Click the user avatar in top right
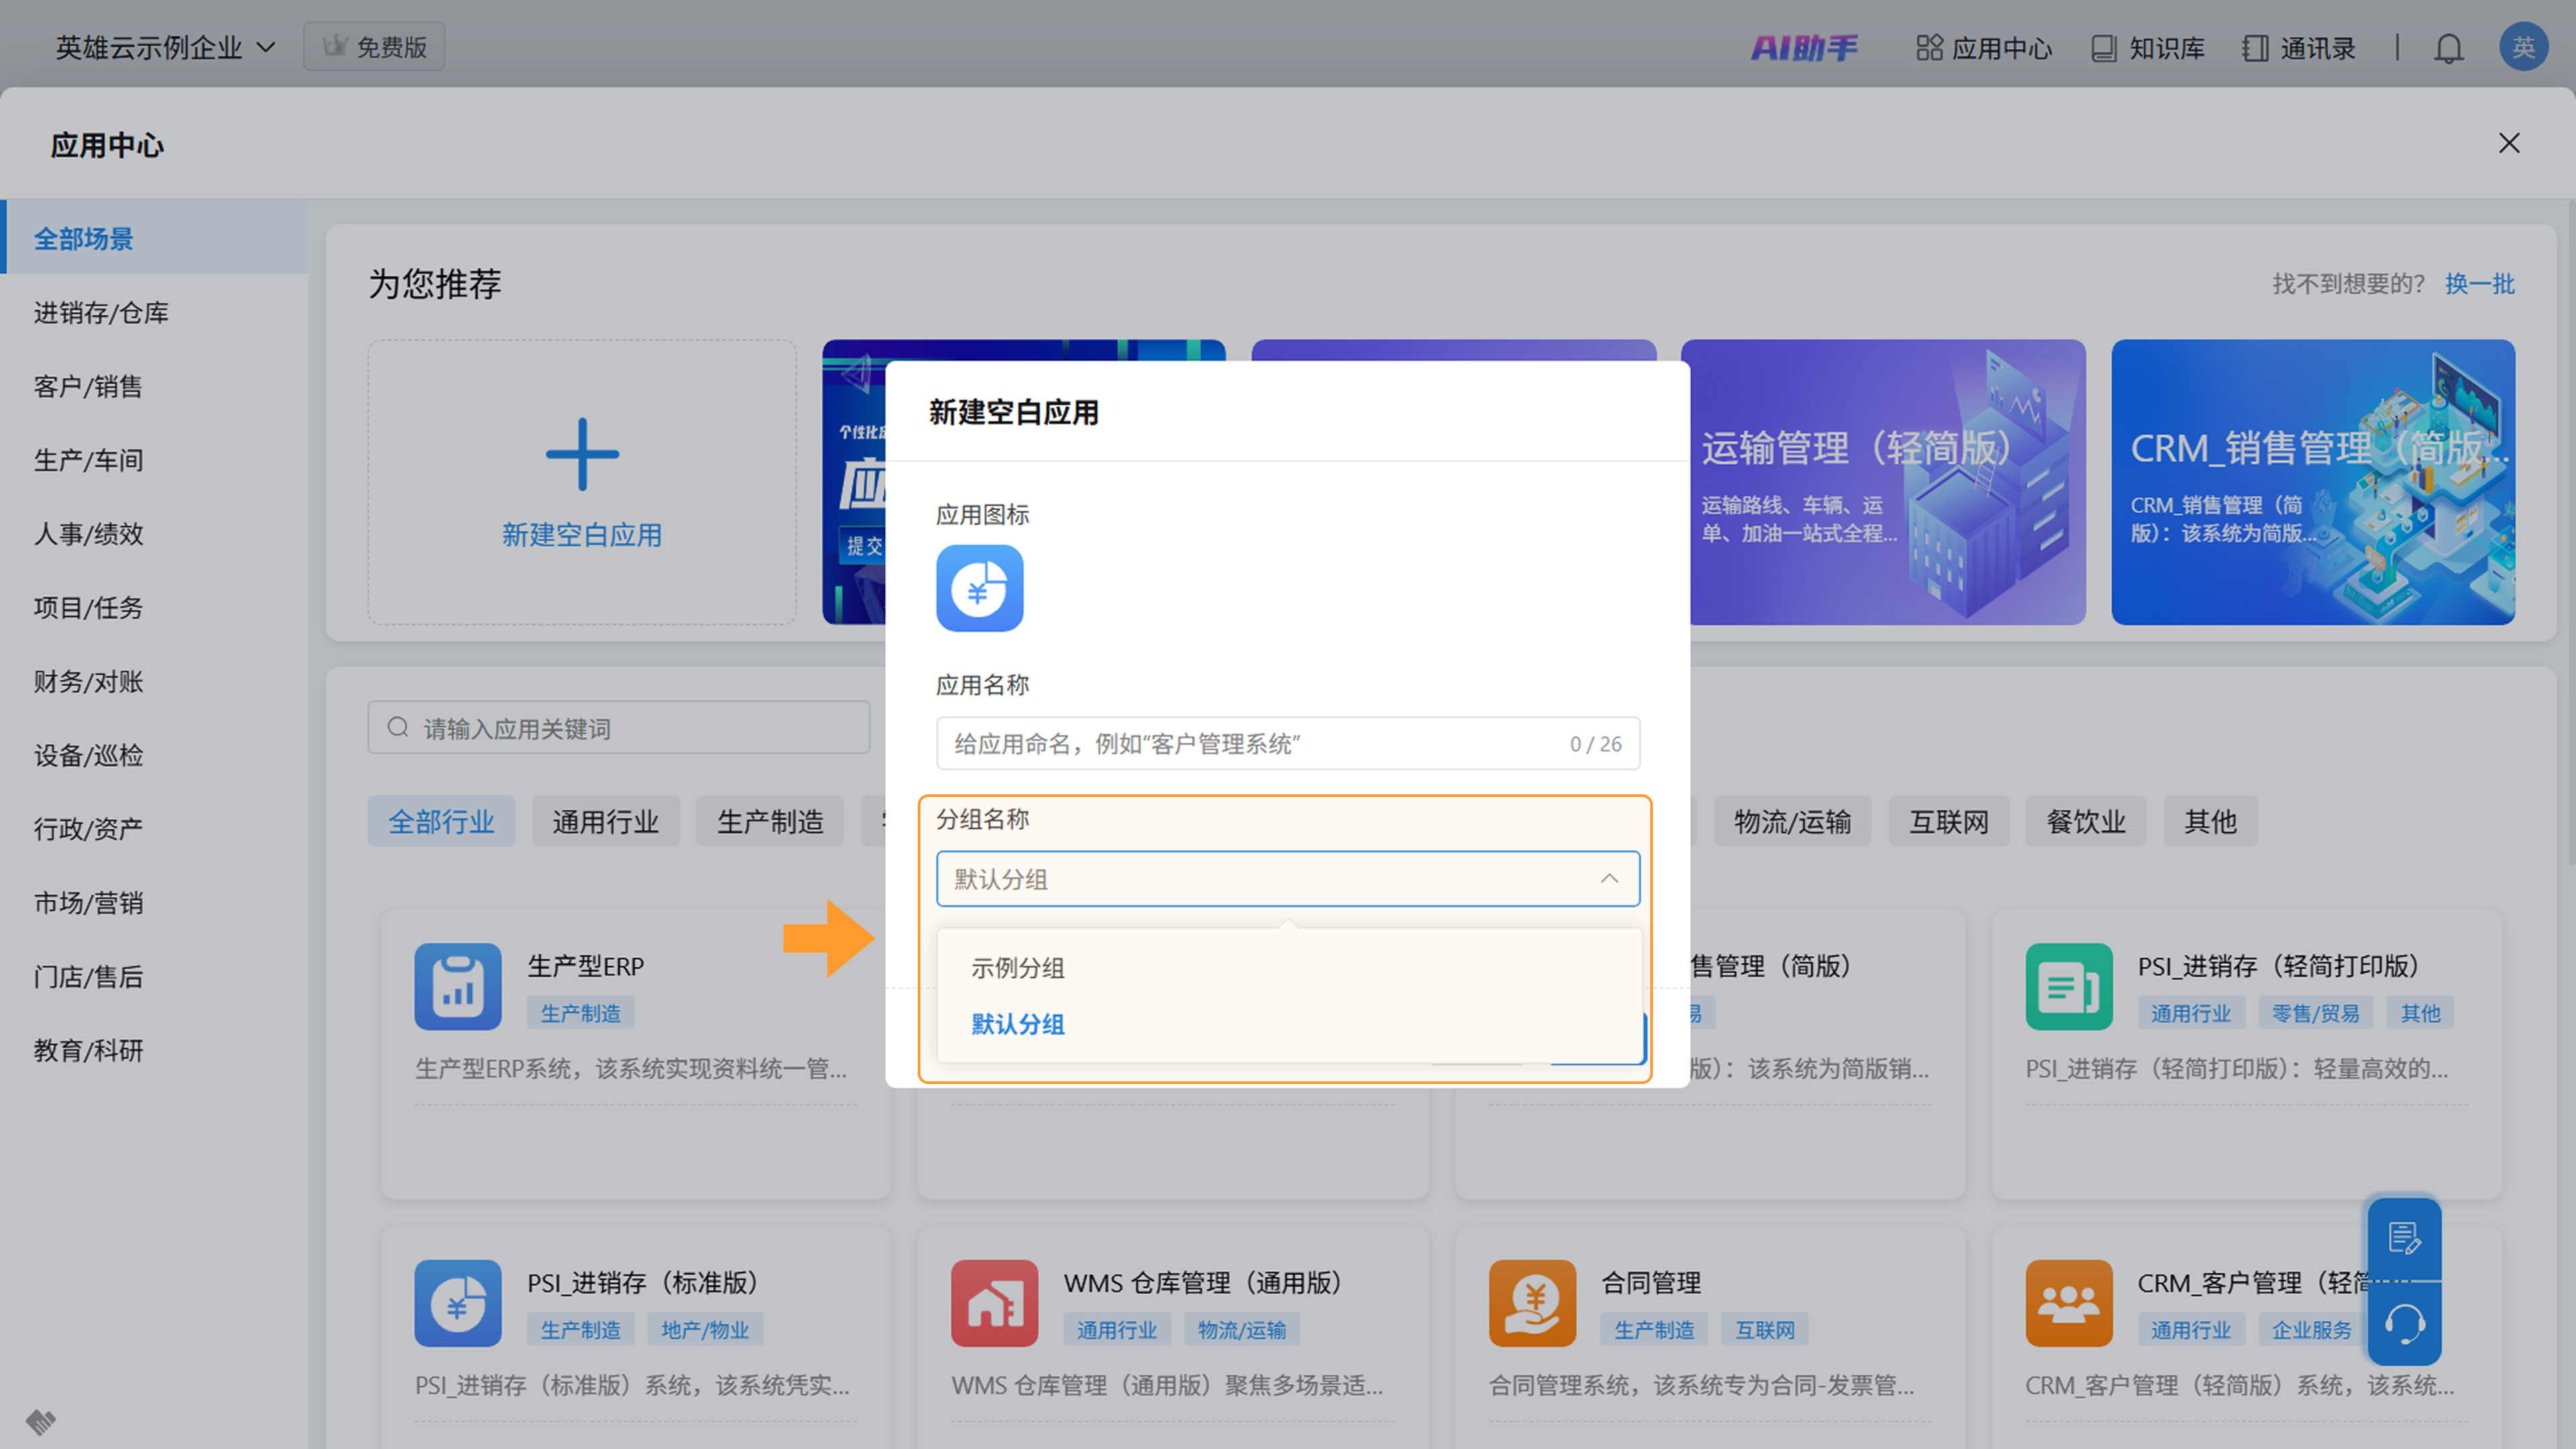 (x=2523, y=48)
